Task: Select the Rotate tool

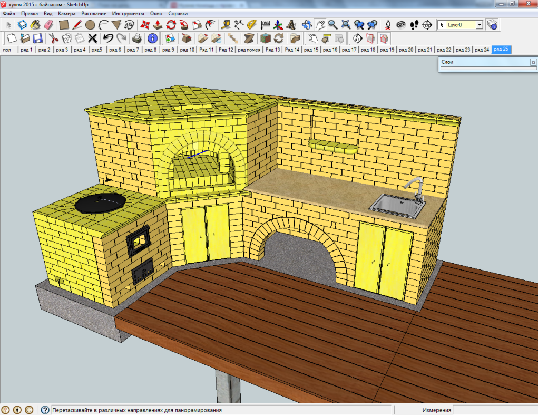Action: tap(171, 25)
